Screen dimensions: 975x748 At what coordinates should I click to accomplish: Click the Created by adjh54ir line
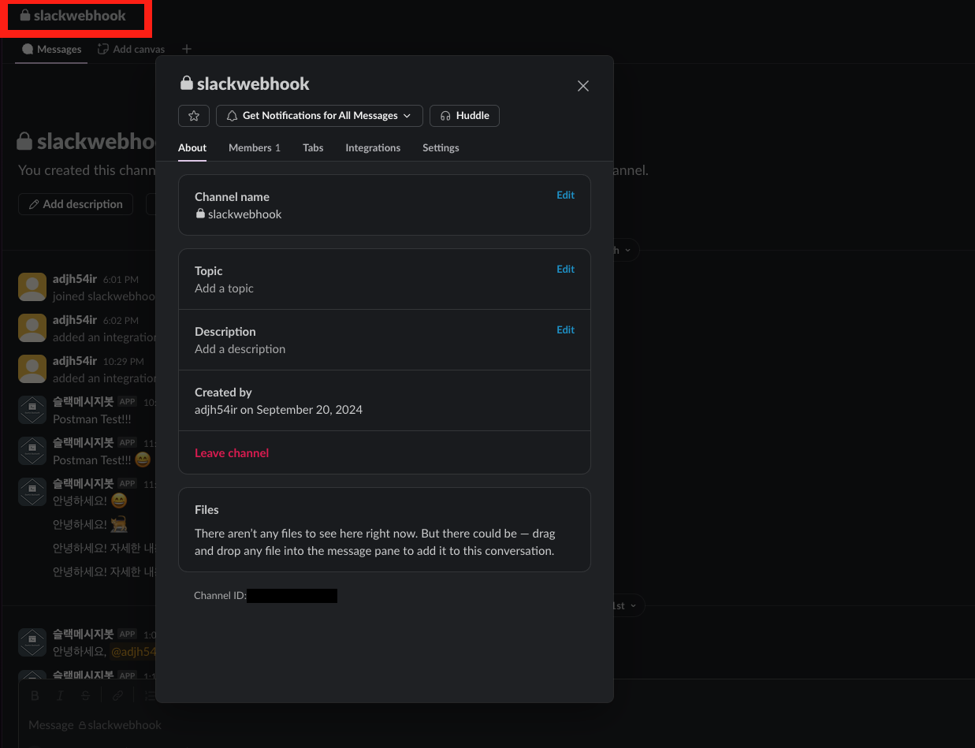(x=278, y=410)
